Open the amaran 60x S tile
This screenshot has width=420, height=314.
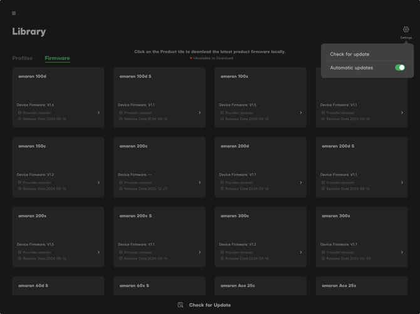tap(159, 286)
